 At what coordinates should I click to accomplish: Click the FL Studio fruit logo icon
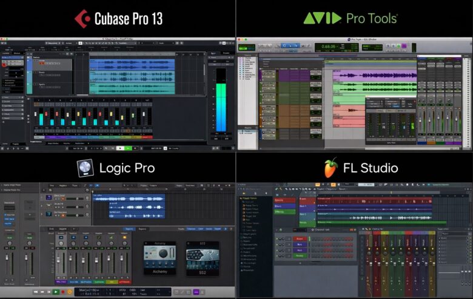[x=330, y=168]
